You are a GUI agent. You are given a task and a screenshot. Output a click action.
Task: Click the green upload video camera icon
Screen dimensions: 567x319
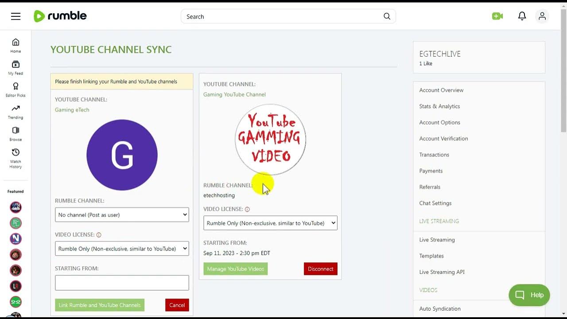click(x=497, y=16)
